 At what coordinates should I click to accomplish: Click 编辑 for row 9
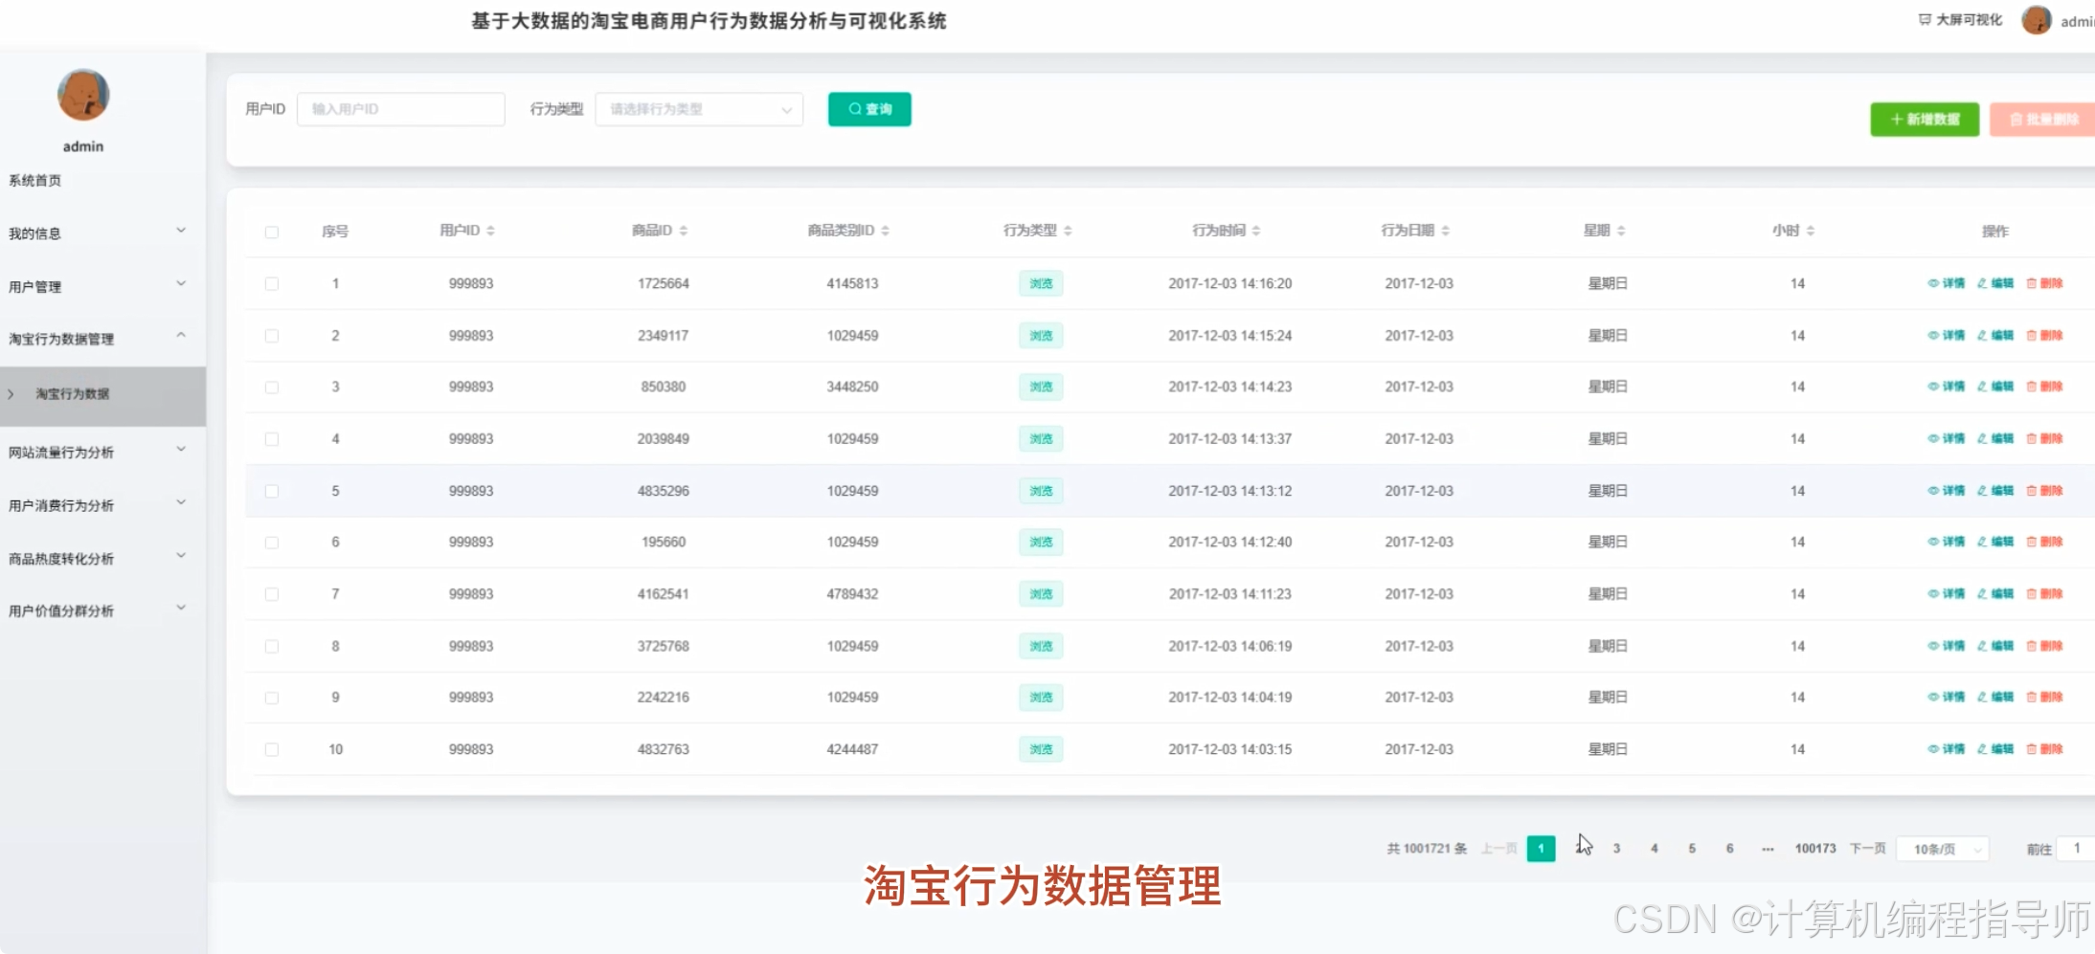[1995, 697]
